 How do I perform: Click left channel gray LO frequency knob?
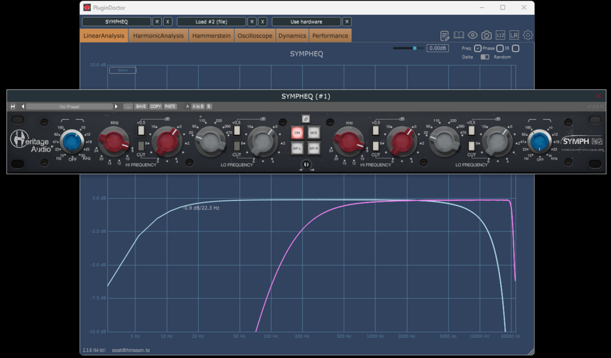tap(211, 142)
